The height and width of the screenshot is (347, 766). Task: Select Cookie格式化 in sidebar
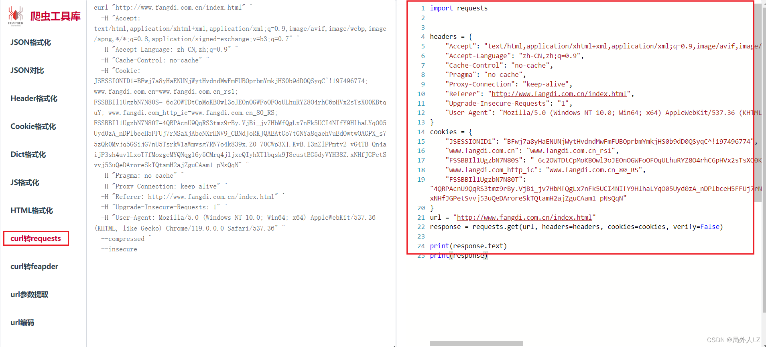33,126
